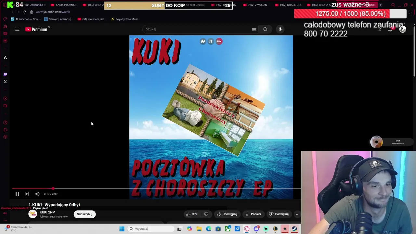Image resolution: width=416 pixels, height=234 pixels.
Task: Open Task View on the taskbar
Action: pyautogui.click(x=179, y=229)
